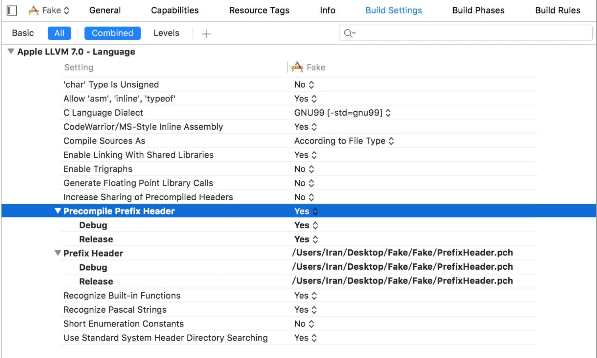Select the Build Settings tab
Image resolution: width=597 pixels, height=358 pixels.
(394, 10)
